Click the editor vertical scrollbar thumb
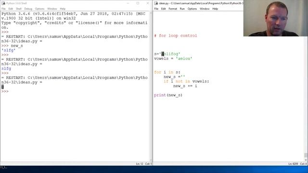 pyautogui.click(x=306, y=155)
